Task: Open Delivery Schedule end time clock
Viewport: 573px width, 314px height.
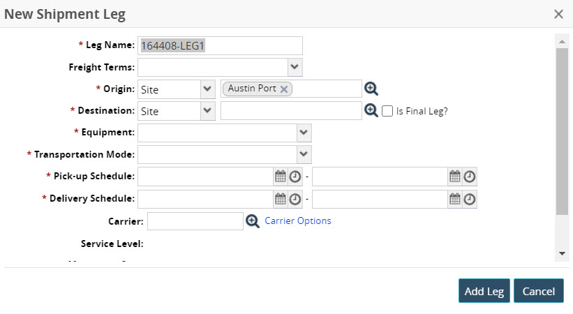Action: (470, 199)
